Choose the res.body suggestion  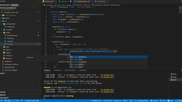(108, 67)
